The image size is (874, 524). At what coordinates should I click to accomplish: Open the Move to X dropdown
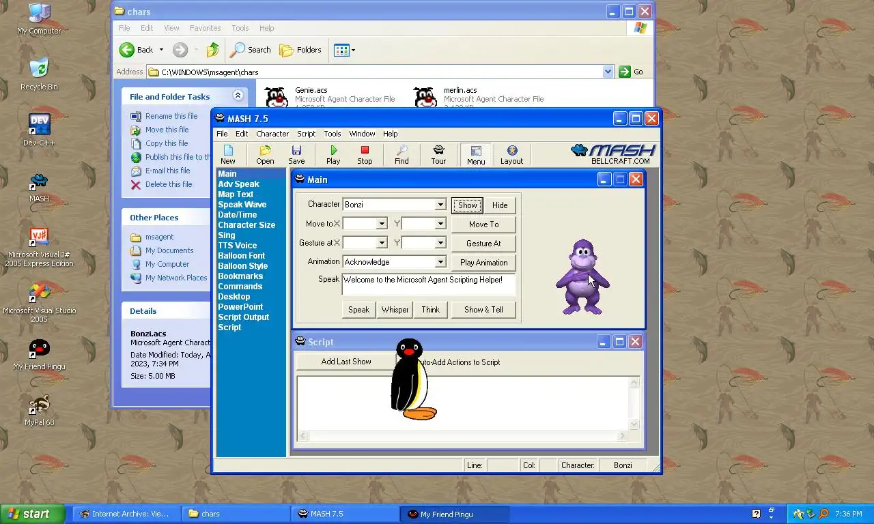point(382,224)
